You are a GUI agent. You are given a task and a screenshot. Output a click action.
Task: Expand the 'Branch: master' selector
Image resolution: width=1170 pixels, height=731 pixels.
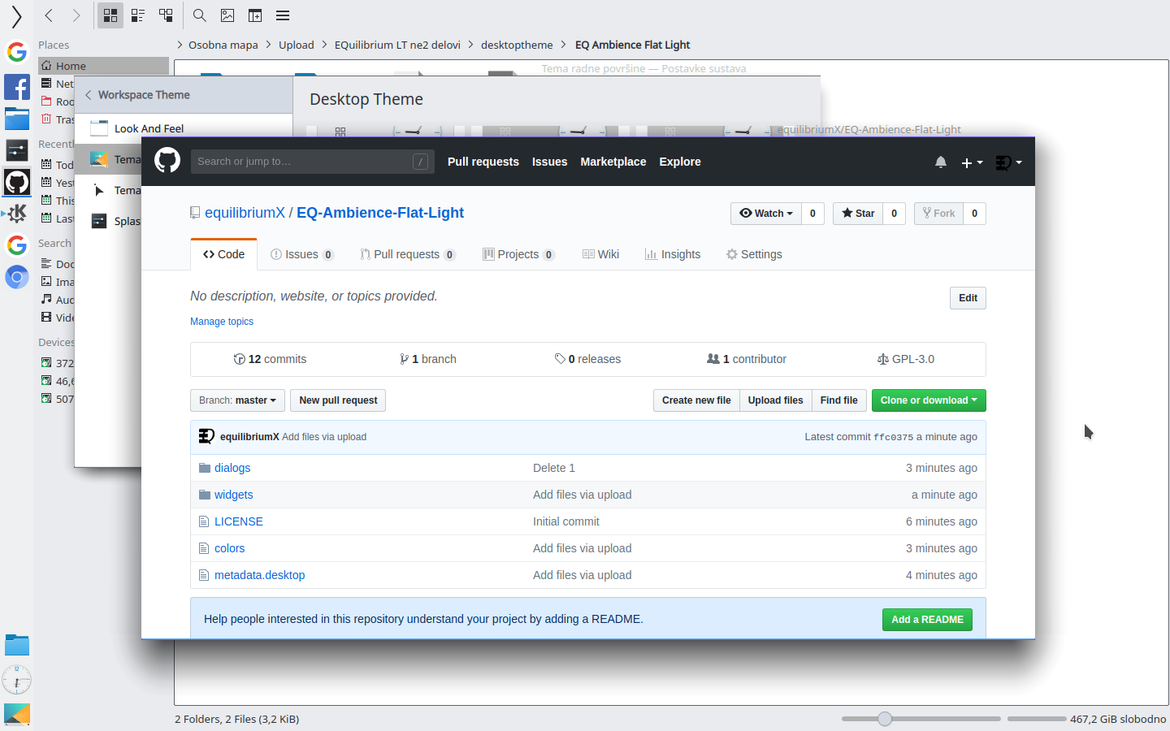[x=237, y=400]
